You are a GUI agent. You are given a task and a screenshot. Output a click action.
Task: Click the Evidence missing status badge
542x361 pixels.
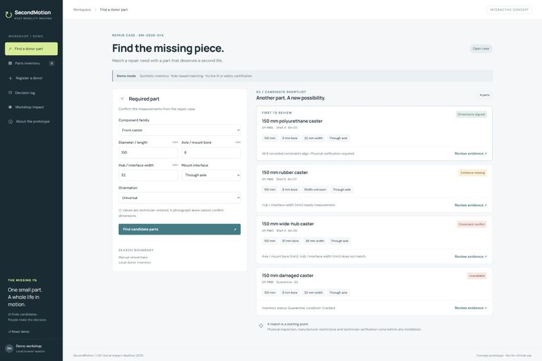(473, 173)
